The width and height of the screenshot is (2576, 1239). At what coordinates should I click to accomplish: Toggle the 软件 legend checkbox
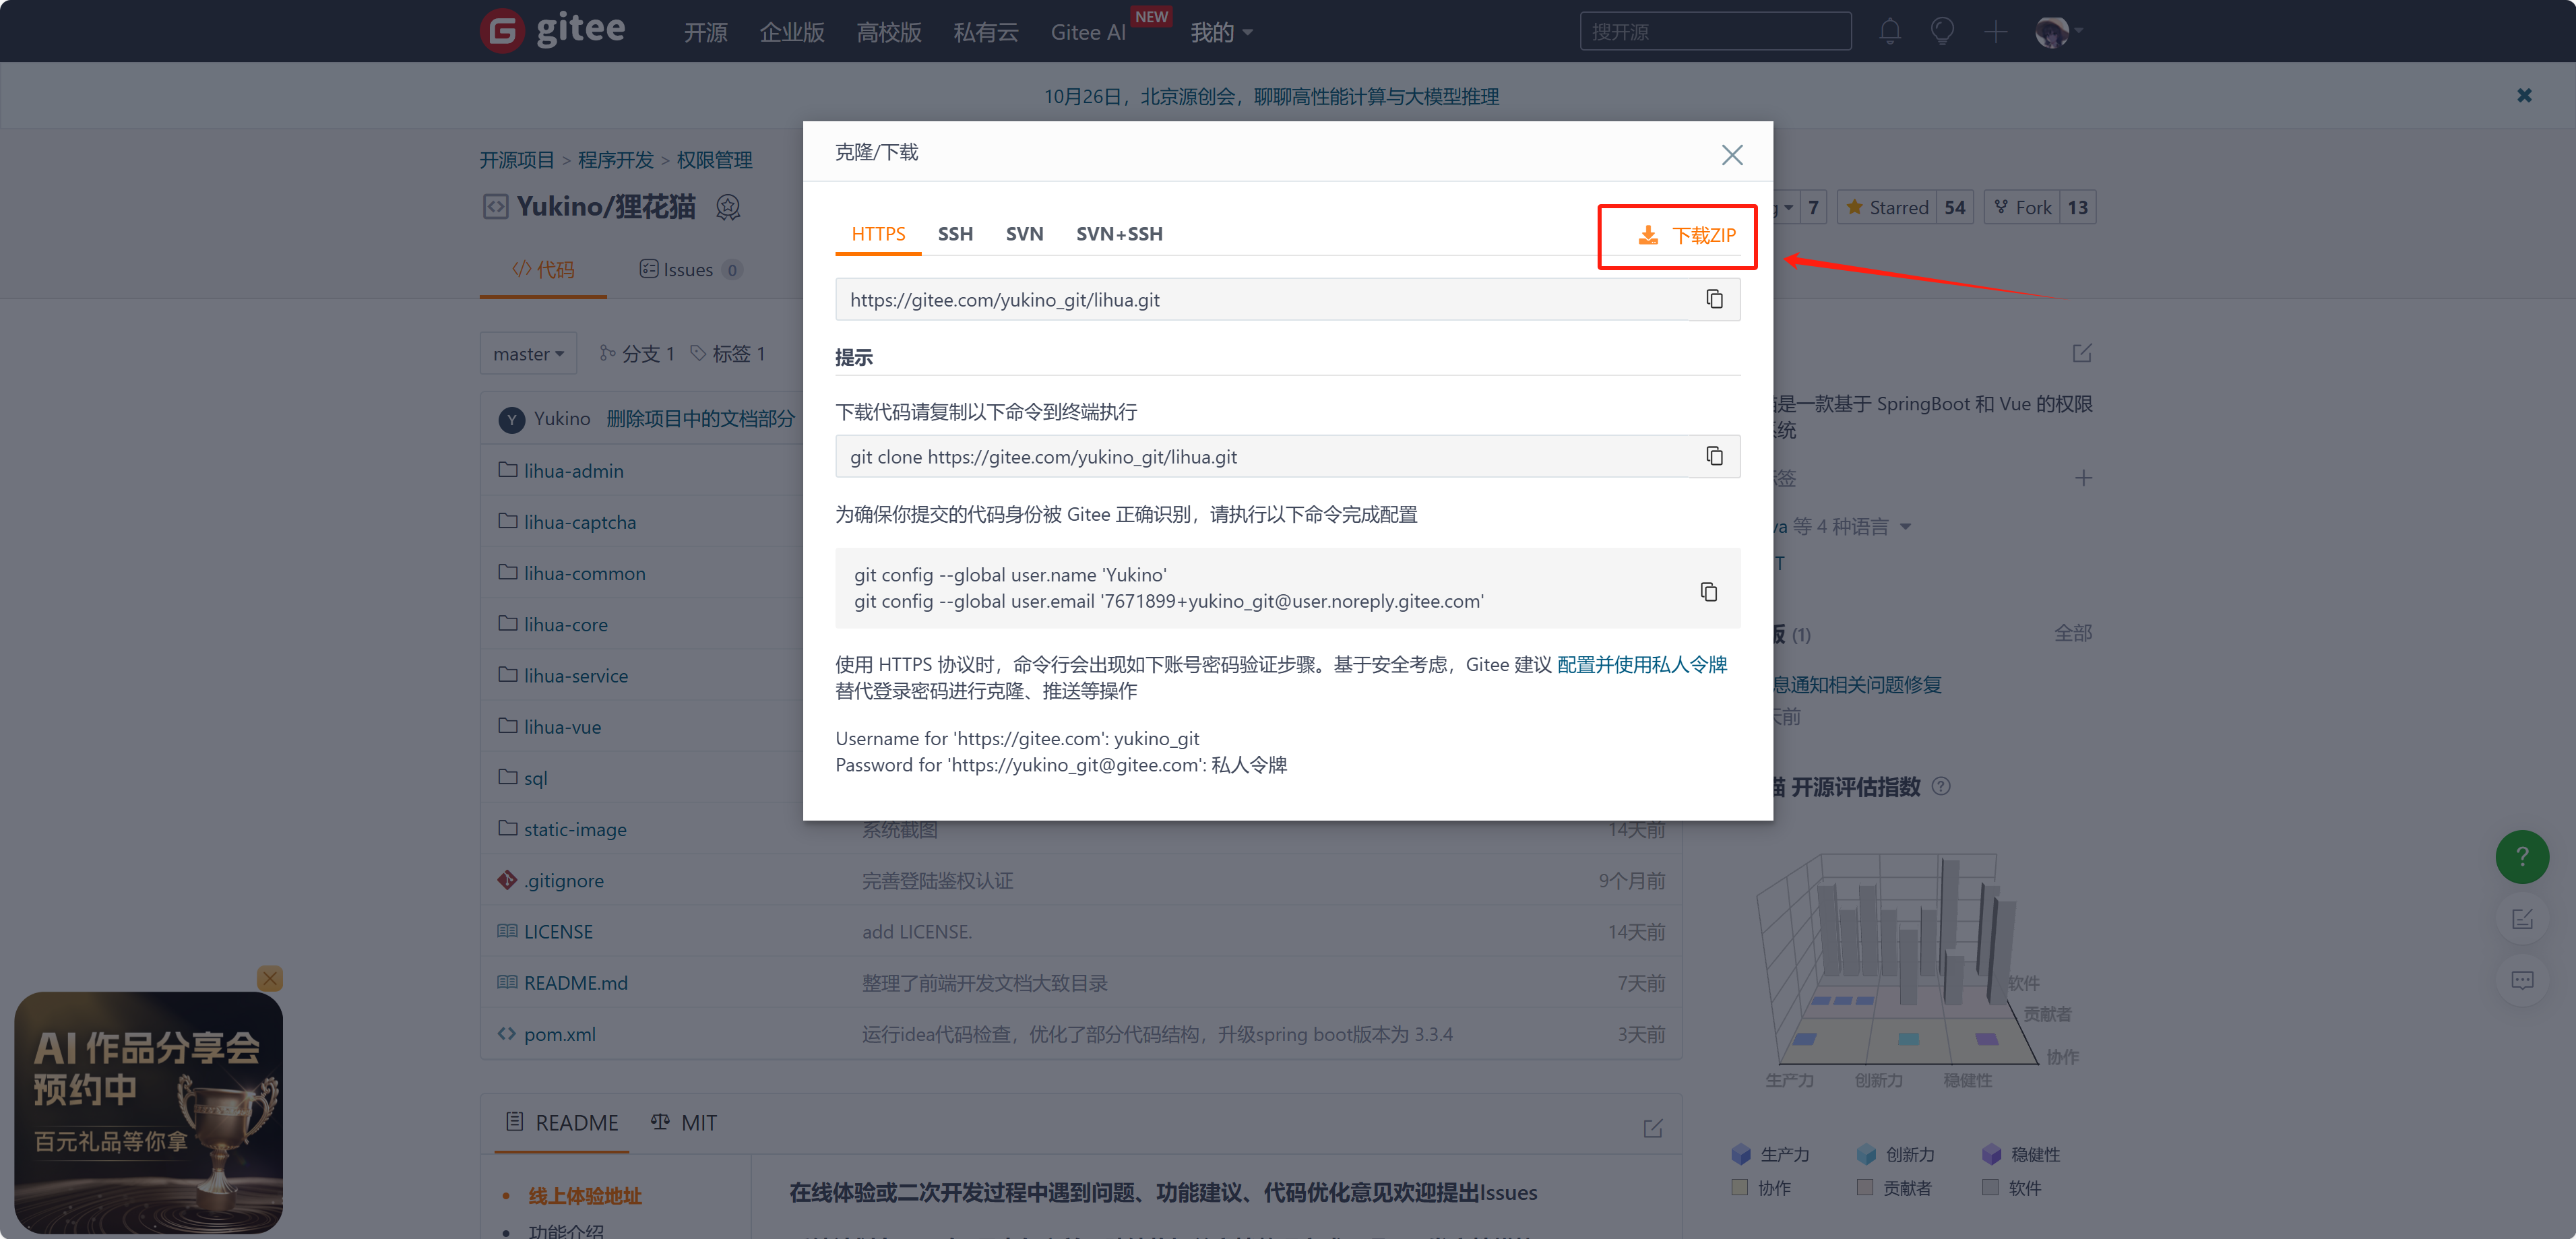point(1990,1187)
